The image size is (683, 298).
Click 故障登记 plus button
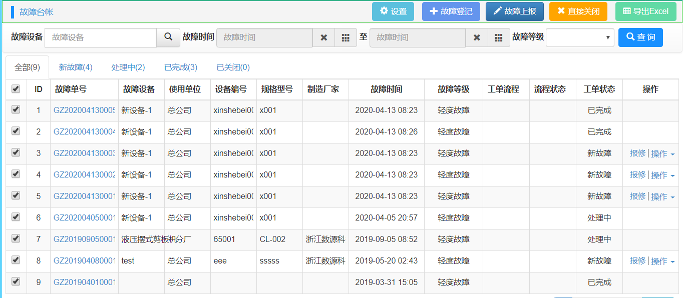pos(451,11)
